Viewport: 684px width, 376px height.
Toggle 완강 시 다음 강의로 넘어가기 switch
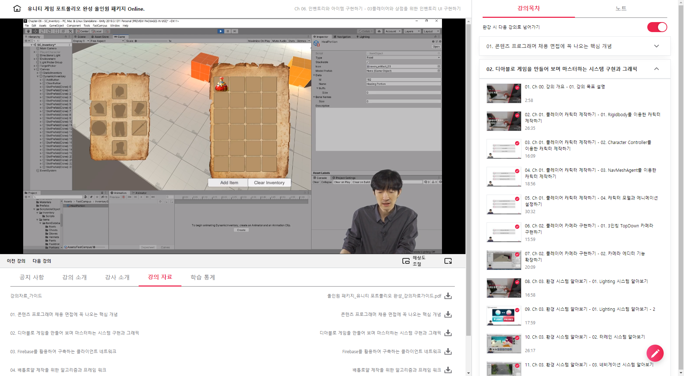pyautogui.click(x=657, y=27)
